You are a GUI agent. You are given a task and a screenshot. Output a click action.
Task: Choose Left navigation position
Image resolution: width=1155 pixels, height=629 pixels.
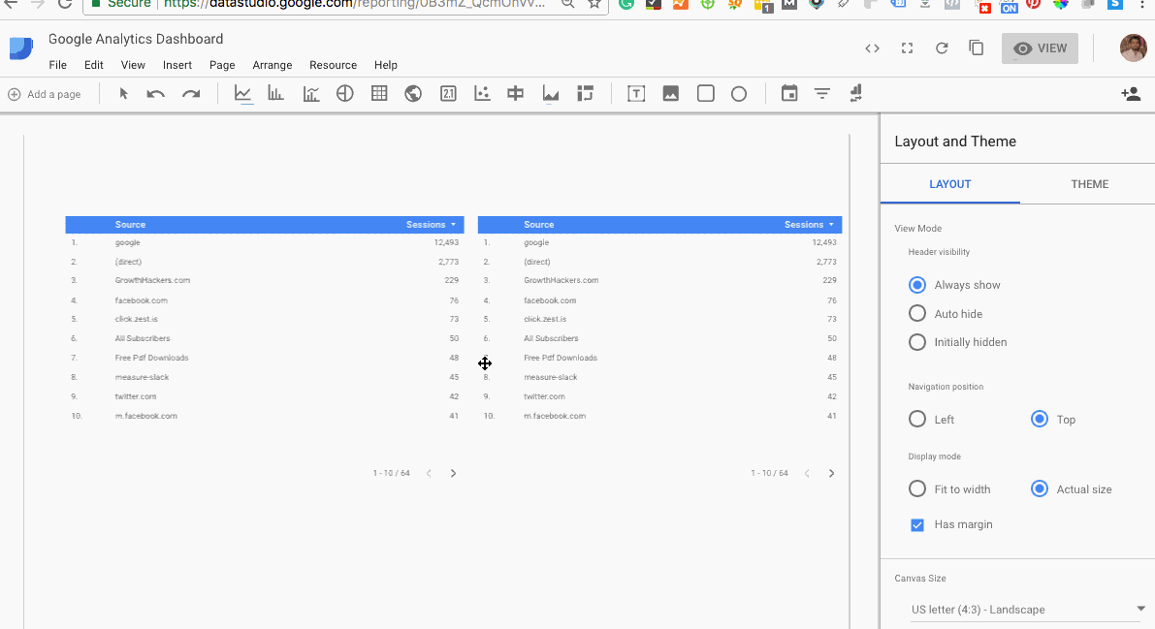[917, 420]
